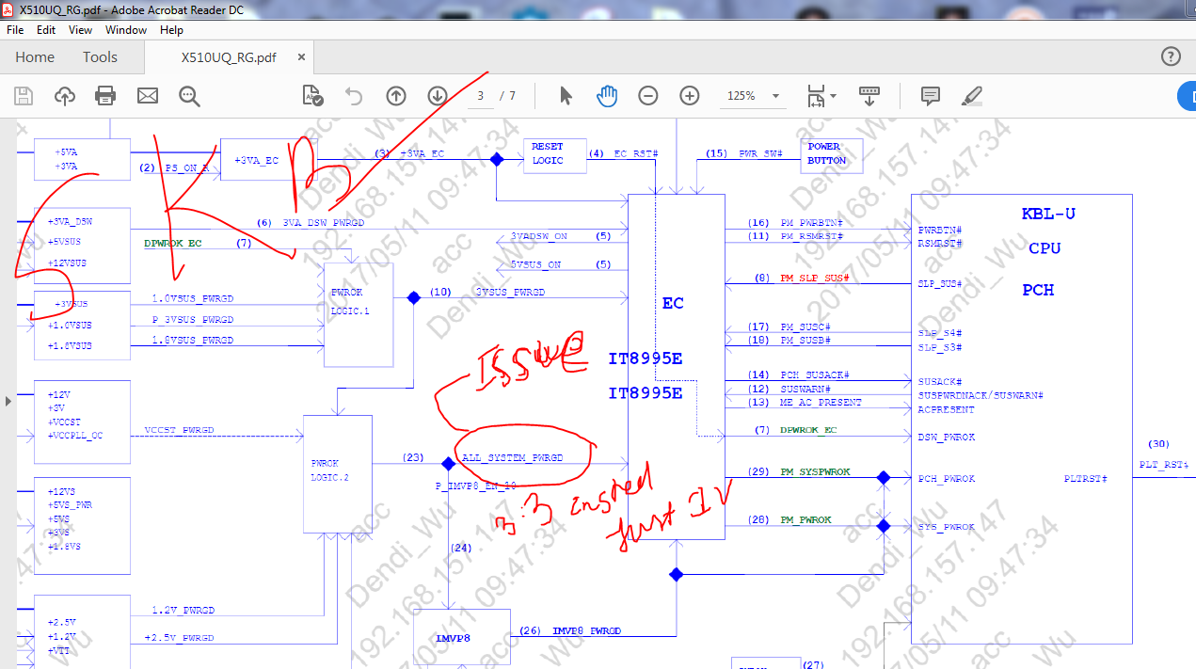Open the View menu
Viewport: 1196px width, 669px height.
pyautogui.click(x=80, y=30)
